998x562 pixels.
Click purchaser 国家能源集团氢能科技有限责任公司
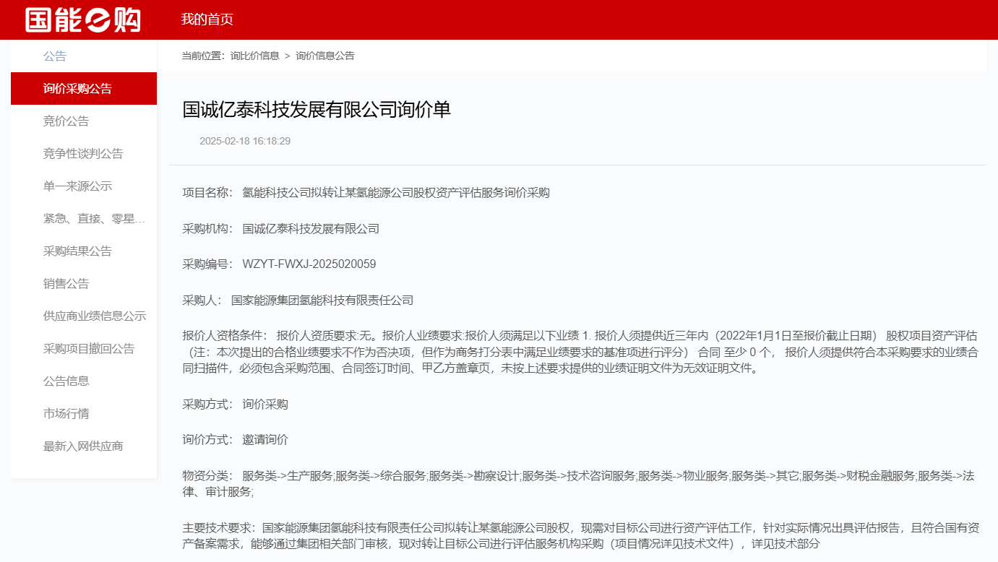point(322,301)
